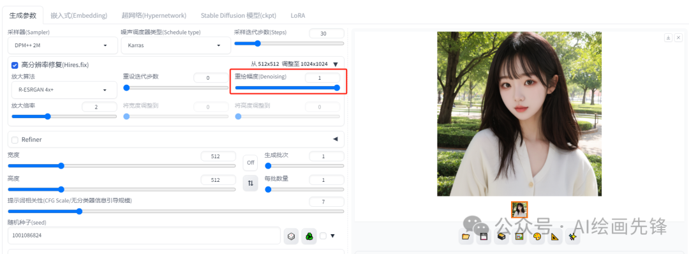
Task: Tick the extra seed options checkbox
Action: pyautogui.click(x=323, y=236)
